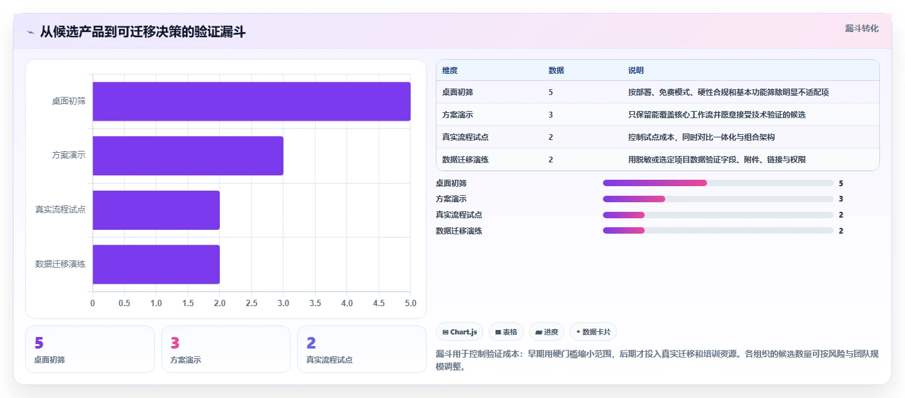This screenshot has height=398, width=905.
Task: Click the 方案演示 cell in table
Action: (458, 115)
